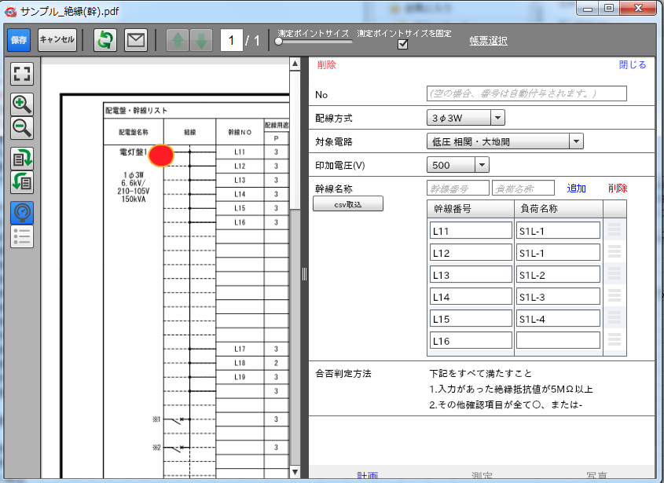Zoom in with the magnifier plus icon

(22, 104)
